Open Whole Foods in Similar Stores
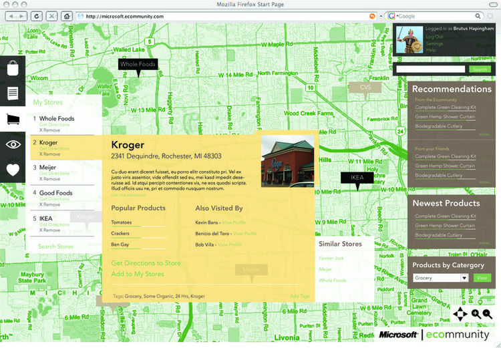This screenshot has width=501, height=348. click(332, 281)
